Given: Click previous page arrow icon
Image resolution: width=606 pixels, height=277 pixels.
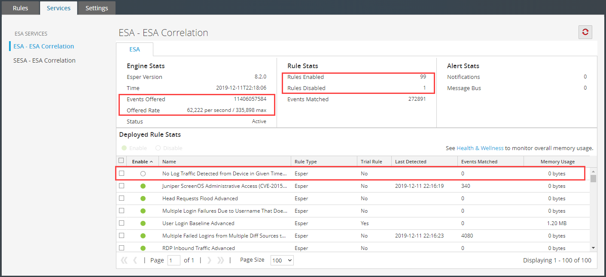Looking at the screenshot, I should 135,260.
